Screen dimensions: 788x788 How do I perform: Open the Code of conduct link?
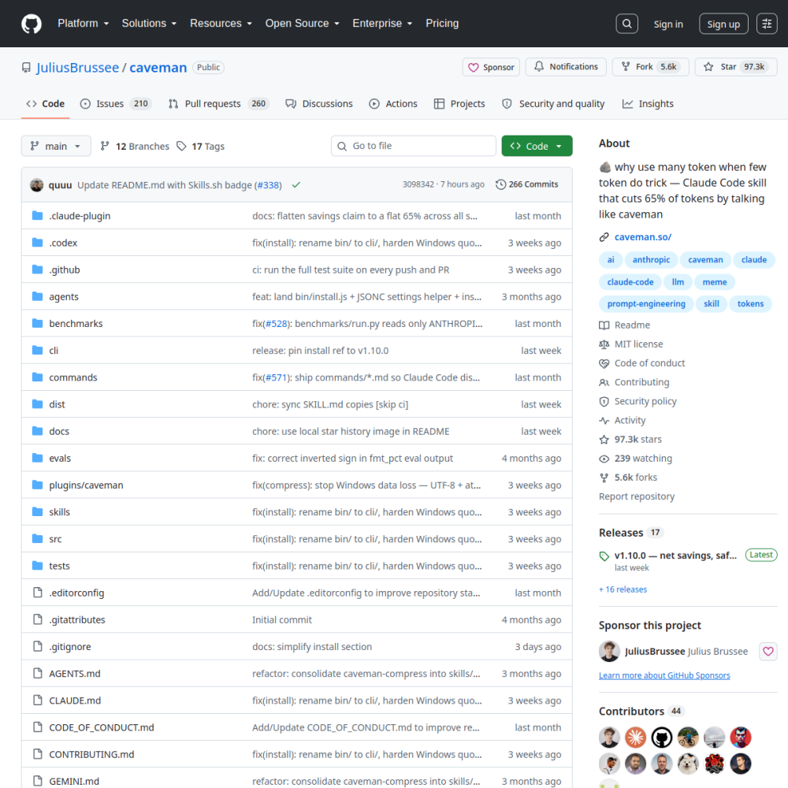pos(649,362)
